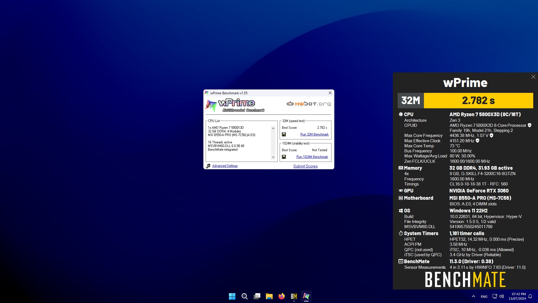This screenshot has width=538, height=303.
Task: Click the BENCHMATE logo at panel bottom
Action: pos(465,279)
